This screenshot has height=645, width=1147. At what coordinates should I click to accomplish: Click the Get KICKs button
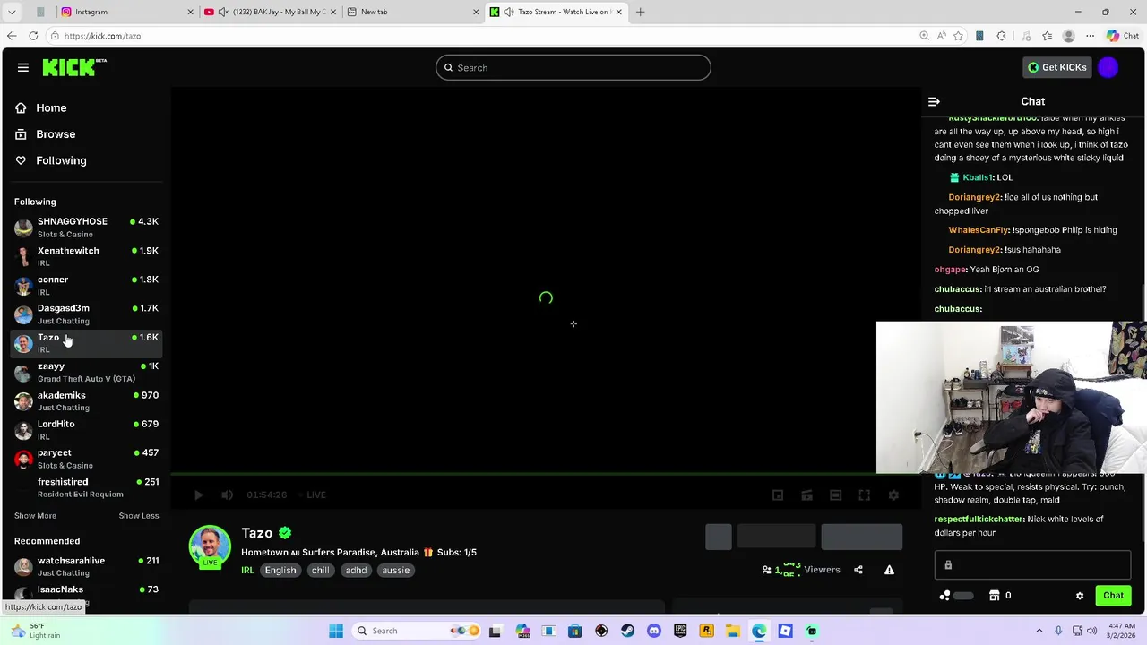click(1057, 67)
